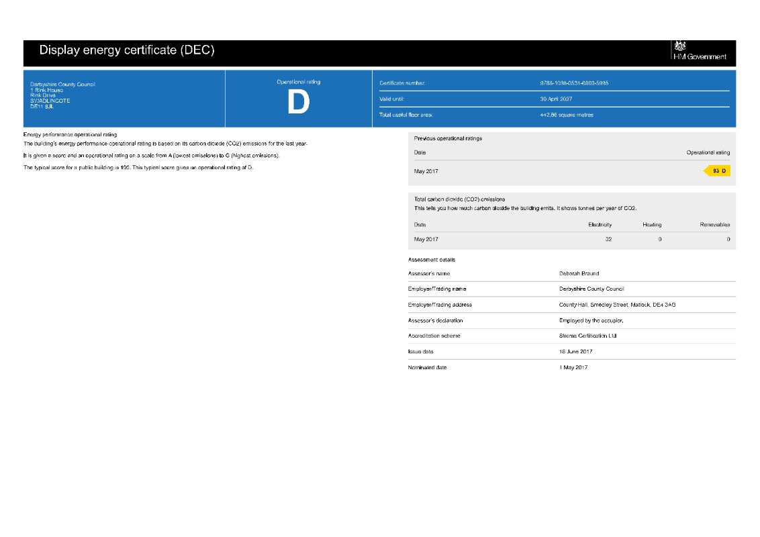
Task: Click the Stroma Certification Ltd text
Action: point(587,336)
